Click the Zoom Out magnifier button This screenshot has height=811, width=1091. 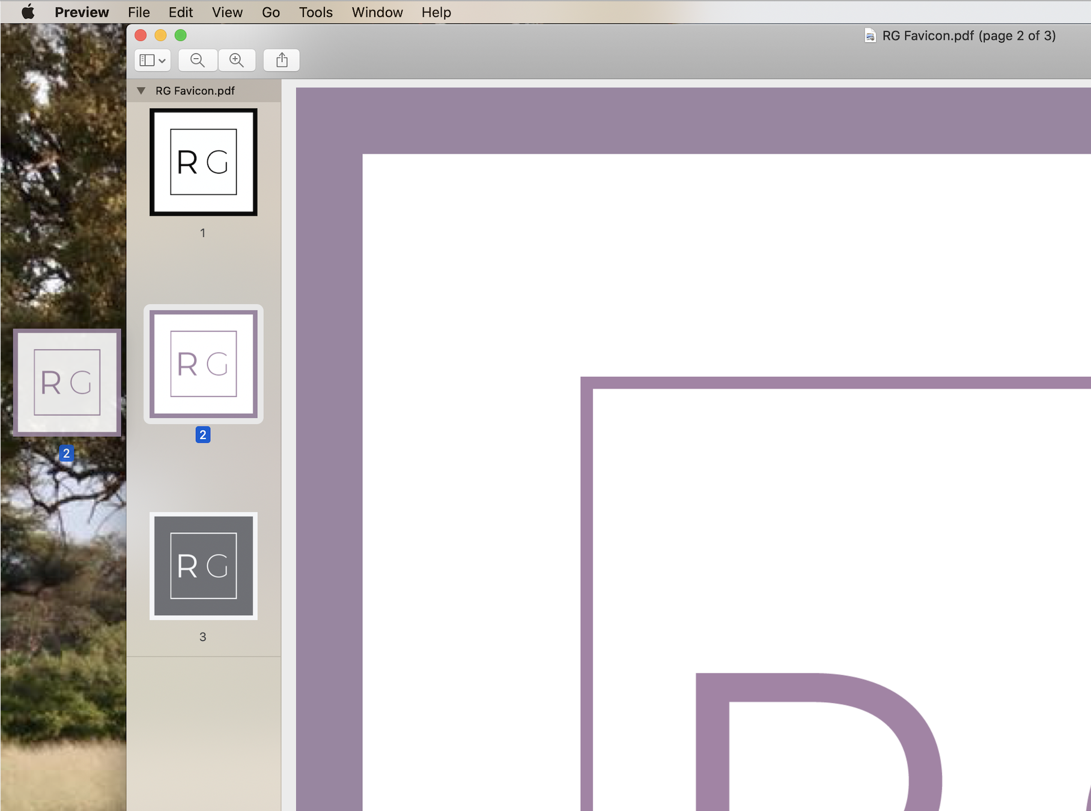coord(198,60)
